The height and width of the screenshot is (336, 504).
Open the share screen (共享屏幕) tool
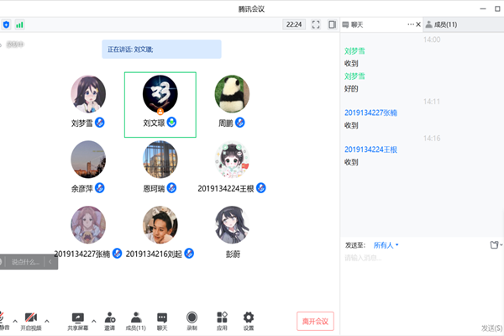[77, 319]
